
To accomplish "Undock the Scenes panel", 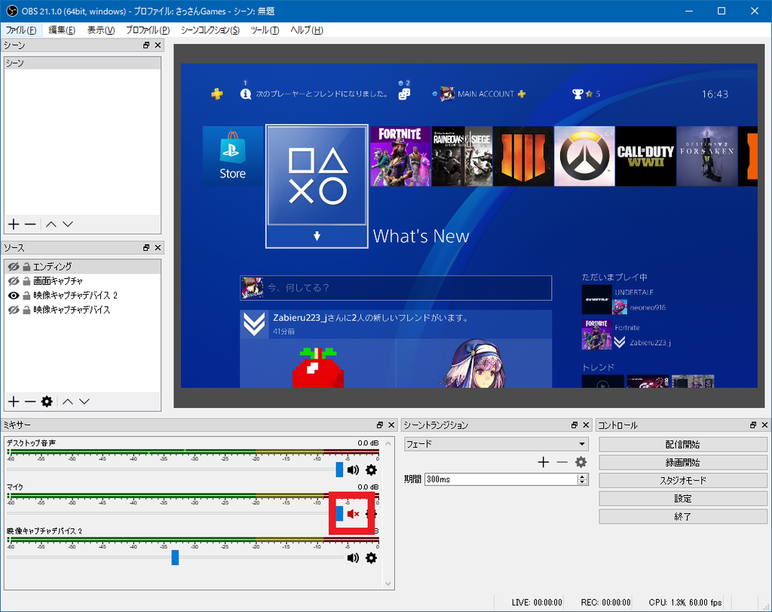I will point(146,45).
